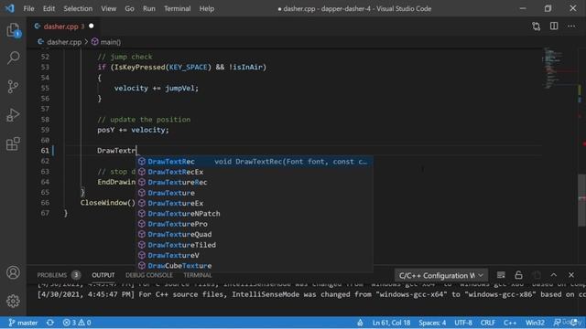
Task: Open the Source Control view
Action: pos(13,87)
